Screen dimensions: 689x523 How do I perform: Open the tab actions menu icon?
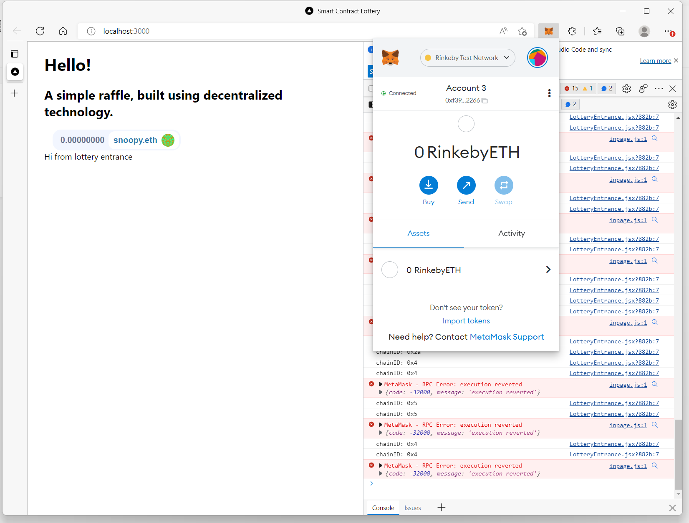coord(15,54)
